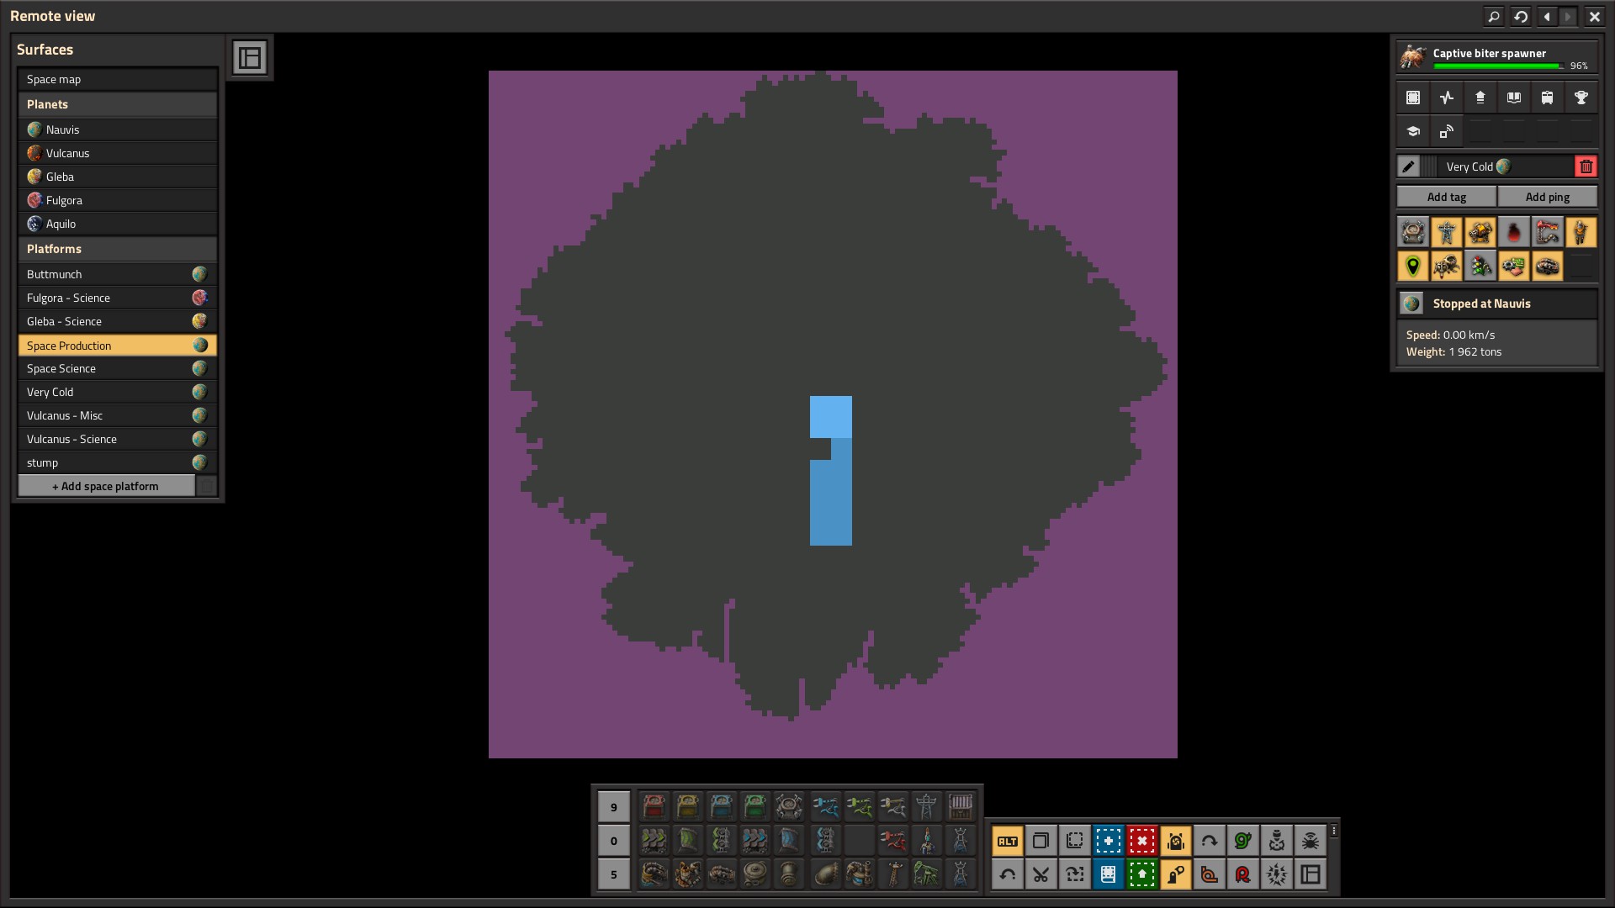Click the Add tag button
The width and height of the screenshot is (1615, 908).
(1446, 197)
